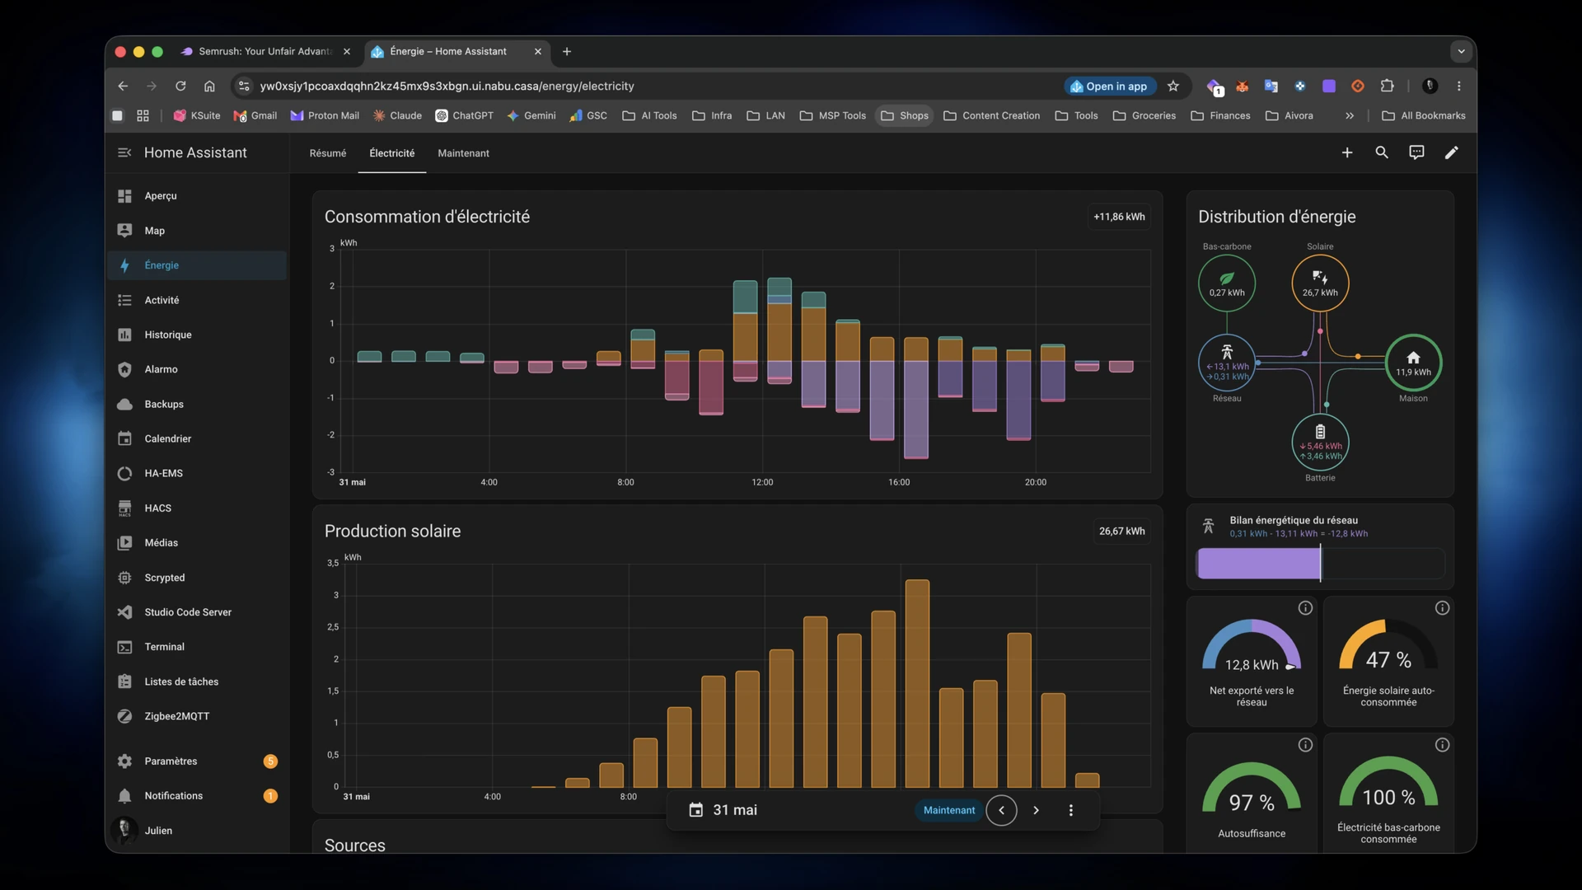Open Shops bookmarks folder

coord(904,115)
